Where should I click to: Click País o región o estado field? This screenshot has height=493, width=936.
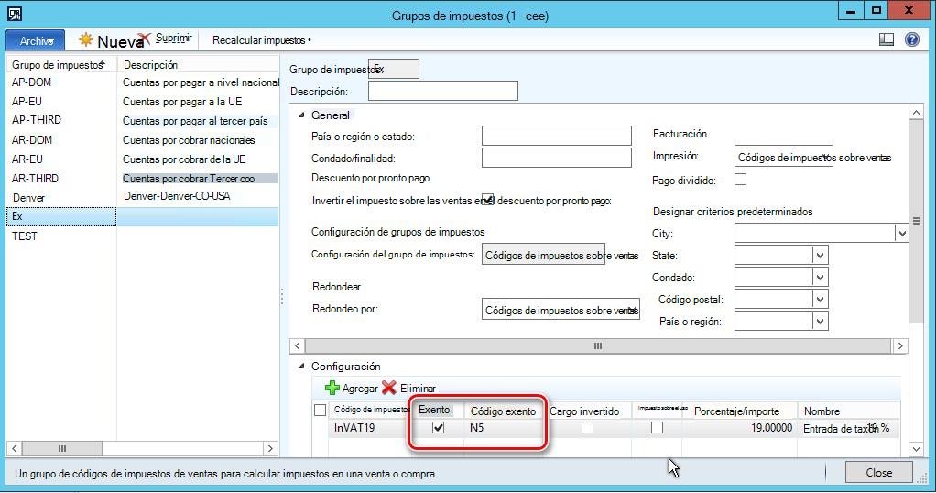(x=556, y=136)
